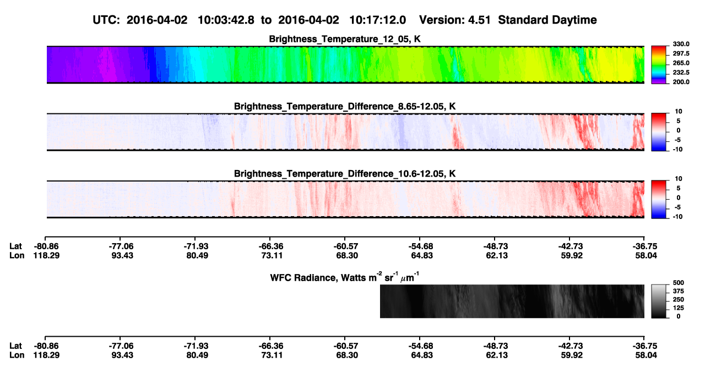Select the 'WFC Radiance' panel title
Screen dimensions: 716x367
(345, 277)
